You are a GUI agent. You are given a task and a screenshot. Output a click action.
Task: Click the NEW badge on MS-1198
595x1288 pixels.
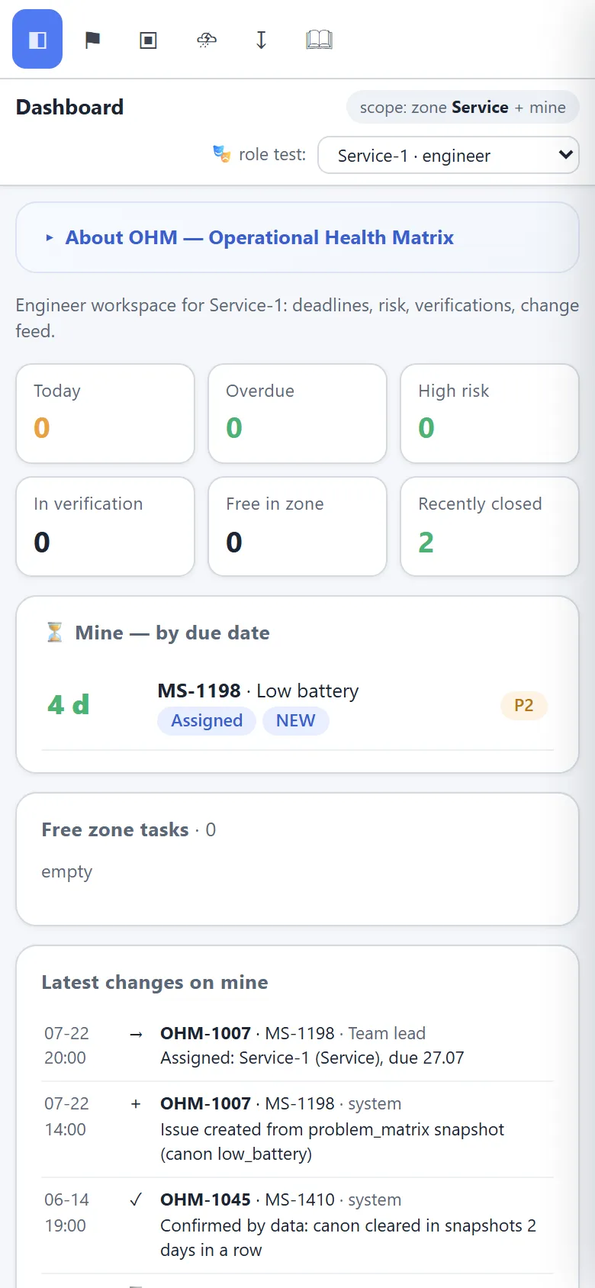pos(296,721)
